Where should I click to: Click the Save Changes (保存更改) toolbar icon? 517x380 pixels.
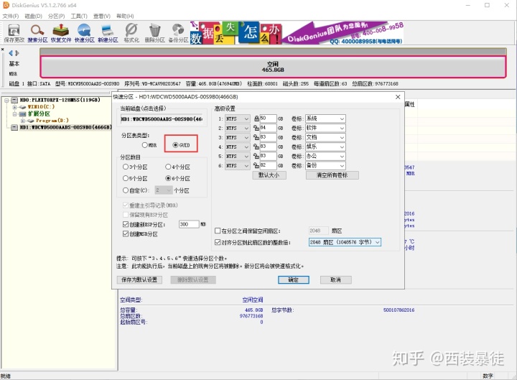14,33
